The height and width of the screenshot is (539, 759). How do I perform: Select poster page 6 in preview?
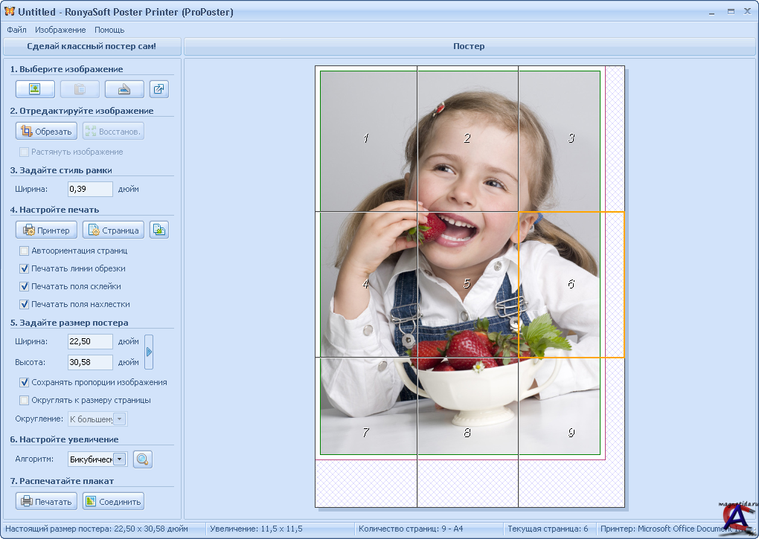pos(571,284)
